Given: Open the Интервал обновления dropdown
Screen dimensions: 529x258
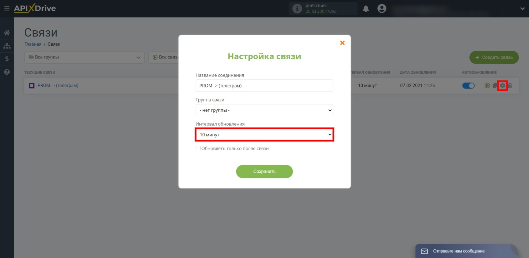Looking at the screenshot, I should pos(264,135).
